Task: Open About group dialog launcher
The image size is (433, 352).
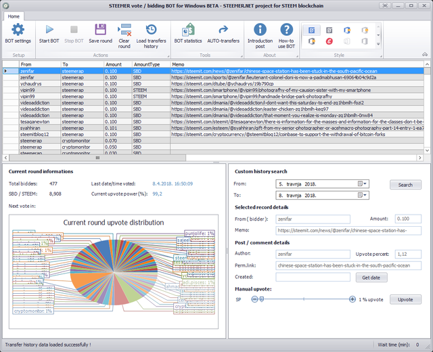Action: [x=297, y=56]
